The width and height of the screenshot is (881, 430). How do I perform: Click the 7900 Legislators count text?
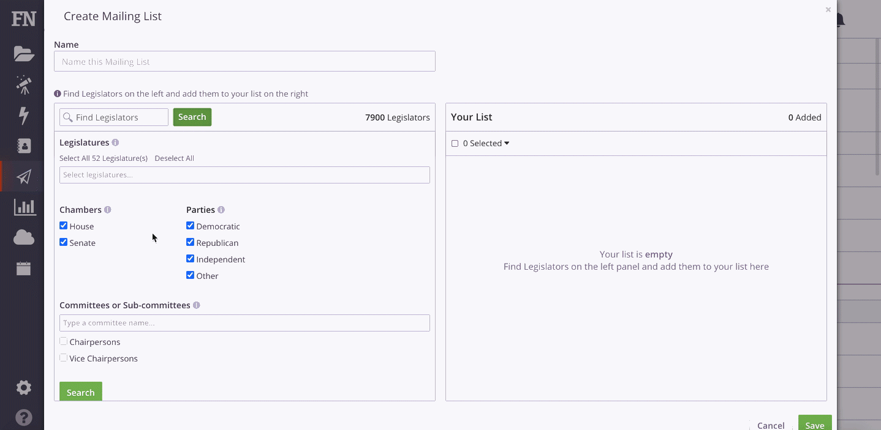[x=398, y=117]
